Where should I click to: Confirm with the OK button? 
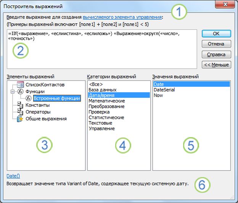coord(216,34)
